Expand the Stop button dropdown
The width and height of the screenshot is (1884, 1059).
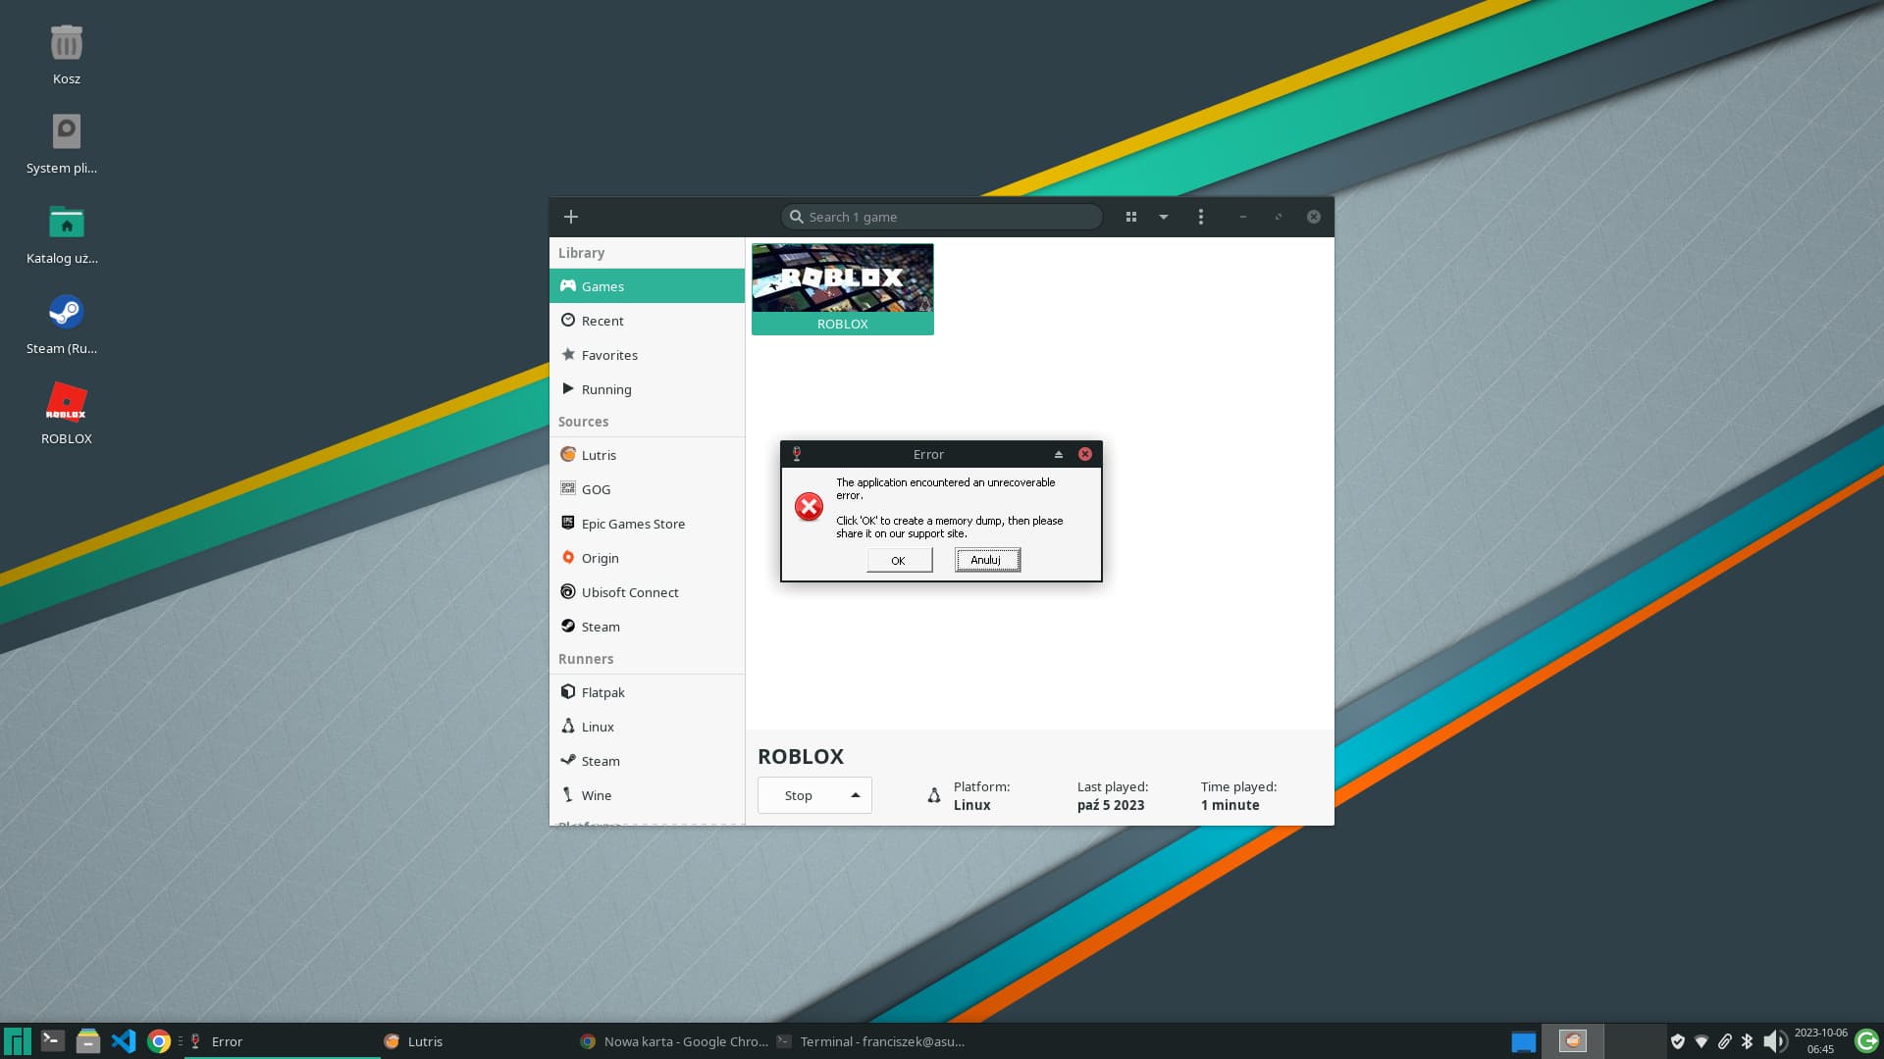855,794
